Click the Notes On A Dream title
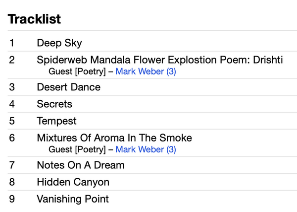Viewport: 297px width, 212px height. click(80, 165)
